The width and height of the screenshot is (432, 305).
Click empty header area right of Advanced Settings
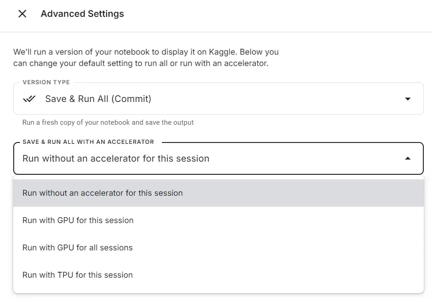point(274,14)
